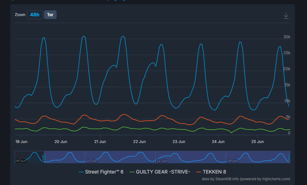The image size is (307, 185).
Task: Click the 5k y-axis label
Action: [x=288, y=117]
